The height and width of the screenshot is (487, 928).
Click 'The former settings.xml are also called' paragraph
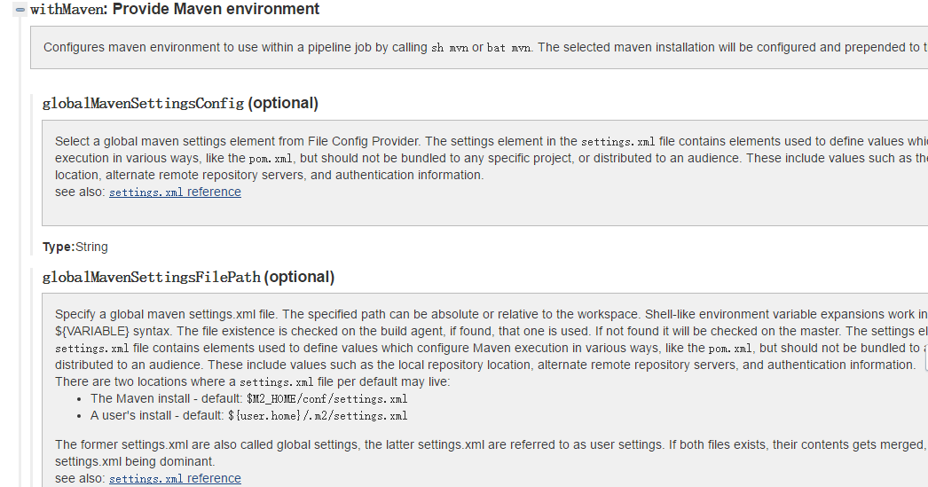[x=492, y=452]
